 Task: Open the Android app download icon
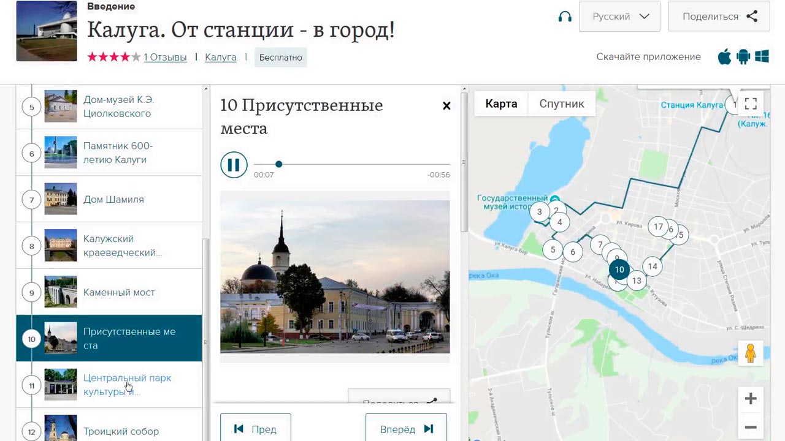click(x=743, y=57)
